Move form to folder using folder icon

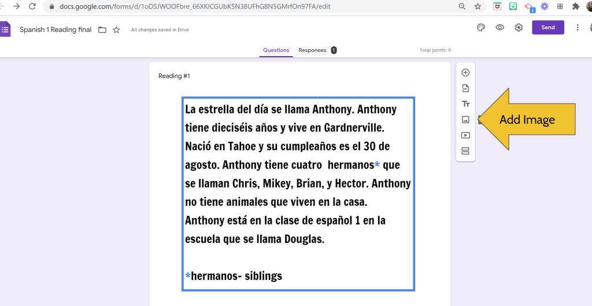(102, 30)
